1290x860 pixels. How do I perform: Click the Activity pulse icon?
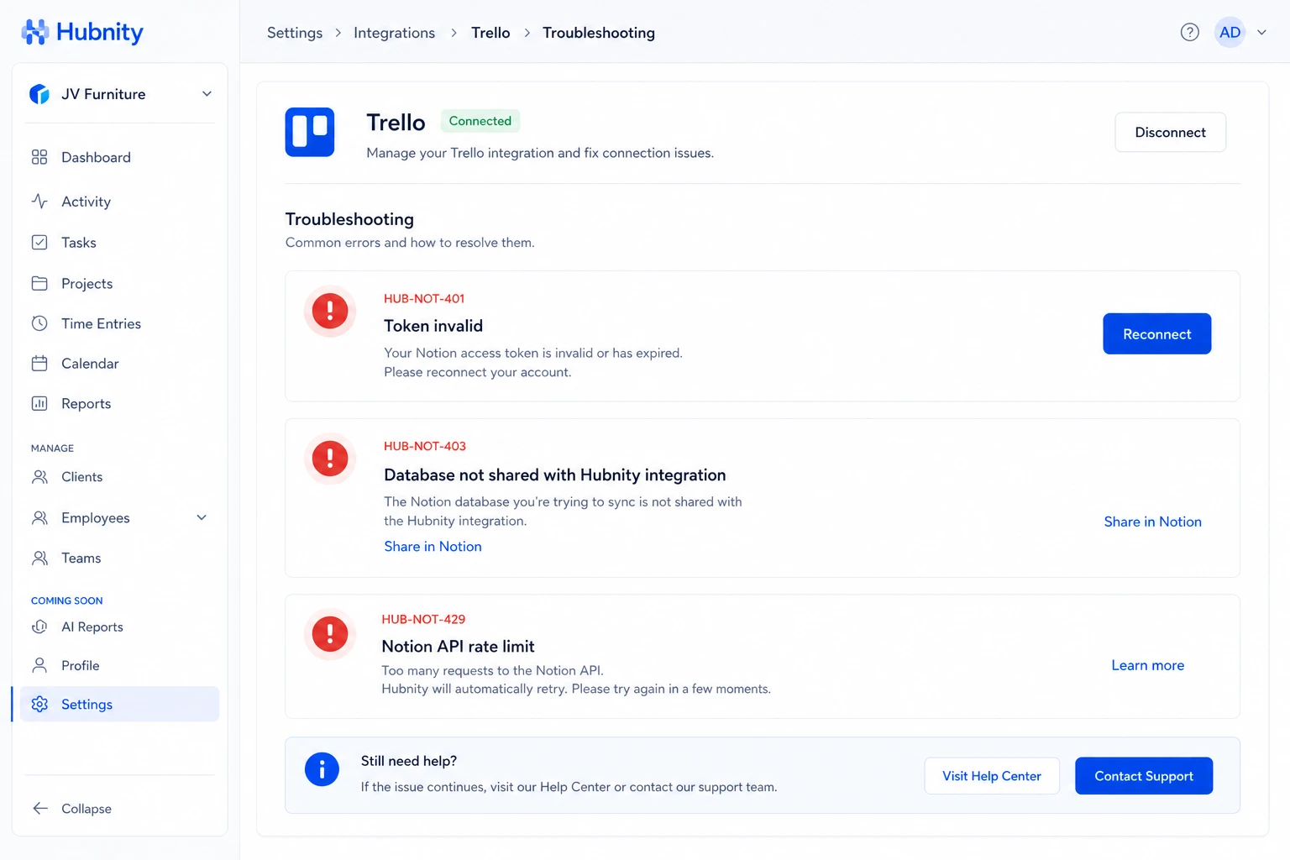point(39,201)
